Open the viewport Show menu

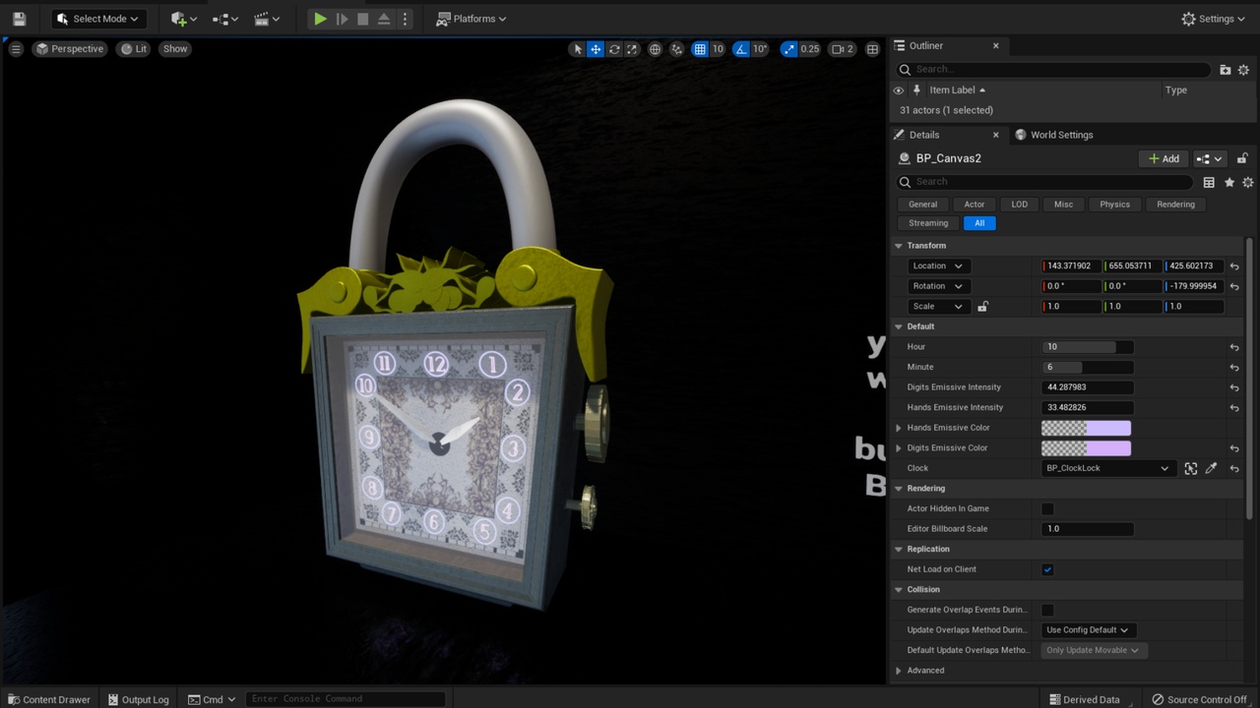pyautogui.click(x=175, y=49)
